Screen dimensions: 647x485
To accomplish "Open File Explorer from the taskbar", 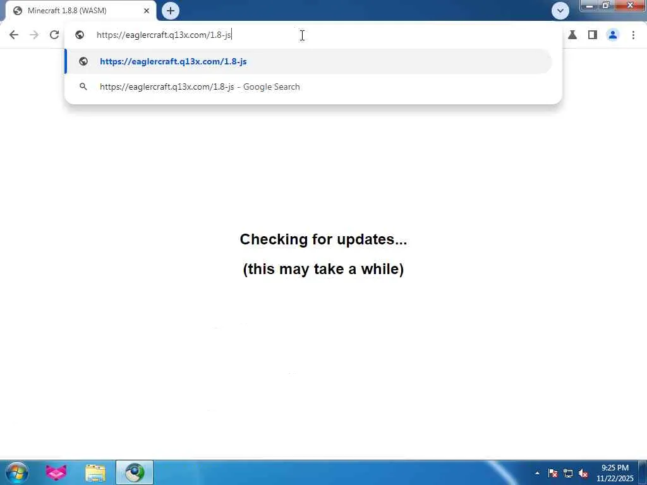I will click(95, 472).
